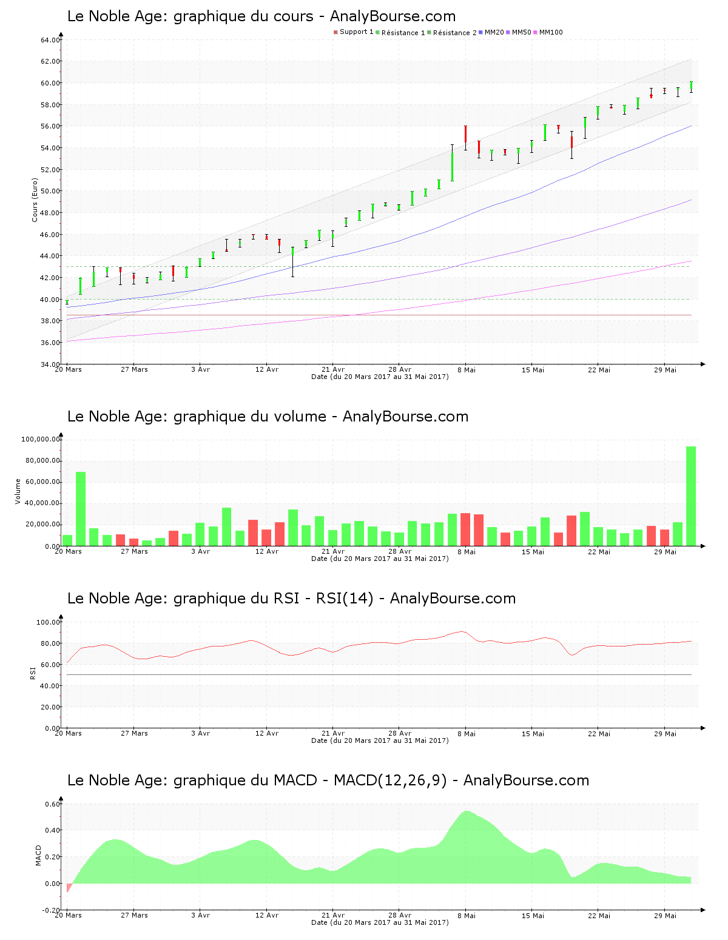
Task: Click the '0.60' value on MACD axis
Action: point(52,804)
